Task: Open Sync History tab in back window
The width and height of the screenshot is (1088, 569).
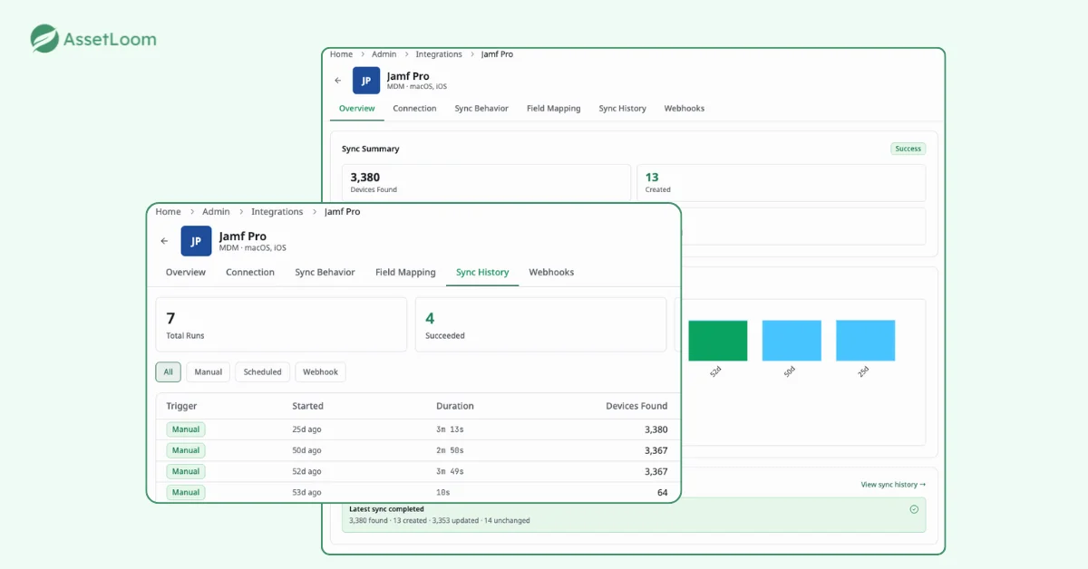Action: pyautogui.click(x=623, y=108)
